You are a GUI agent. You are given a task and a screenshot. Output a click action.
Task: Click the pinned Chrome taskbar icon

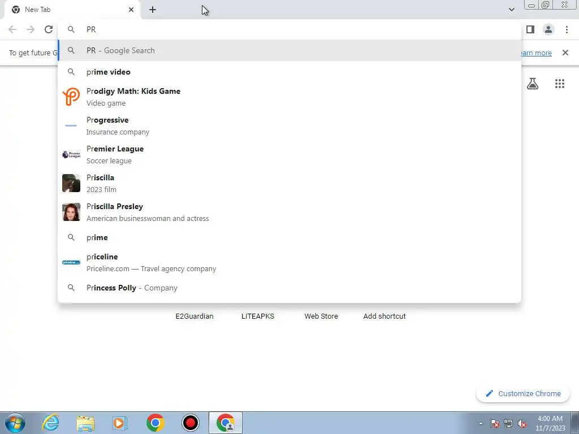tap(155, 423)
